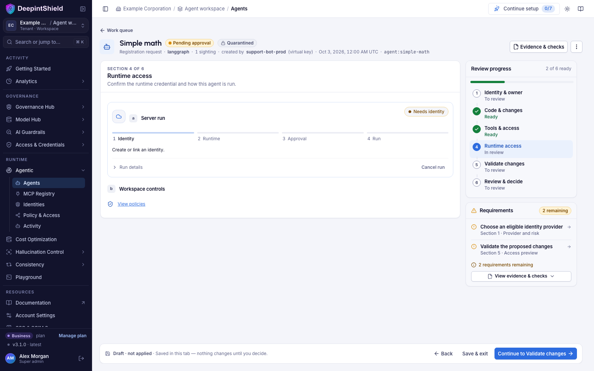Viewport: 594px width, 371px height.
Task: Open Getting Started in the sidebar
Action: click(x=46, y=69)
